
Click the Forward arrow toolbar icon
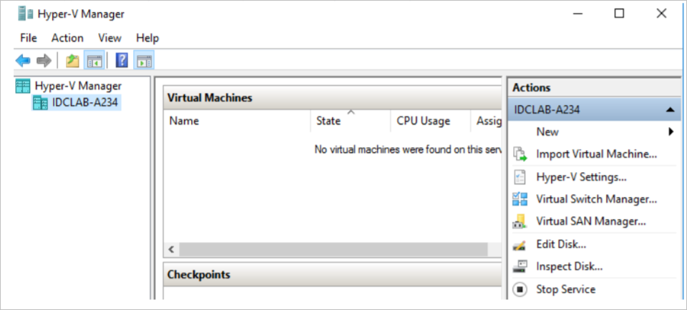pyautogui.click(x=44, y=60)
